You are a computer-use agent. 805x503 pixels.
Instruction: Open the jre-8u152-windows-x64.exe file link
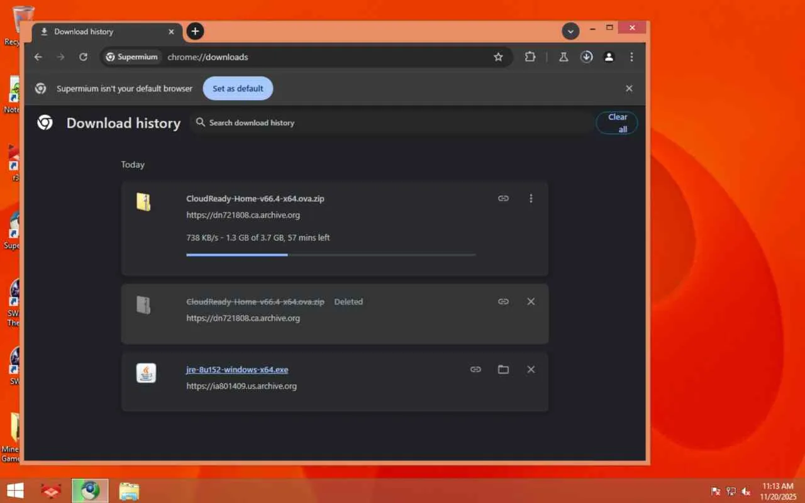tap(237, 370)
